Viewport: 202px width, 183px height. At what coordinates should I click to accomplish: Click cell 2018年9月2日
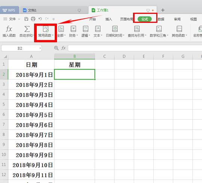point(31,85)
